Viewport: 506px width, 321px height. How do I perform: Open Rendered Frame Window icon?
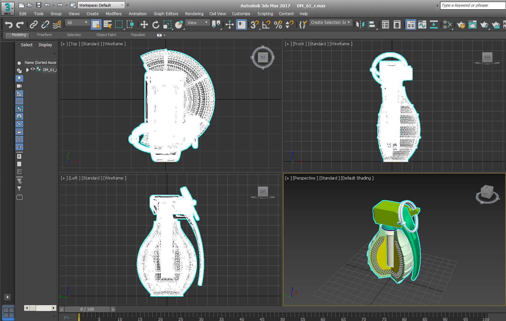[x=473, y=24]
